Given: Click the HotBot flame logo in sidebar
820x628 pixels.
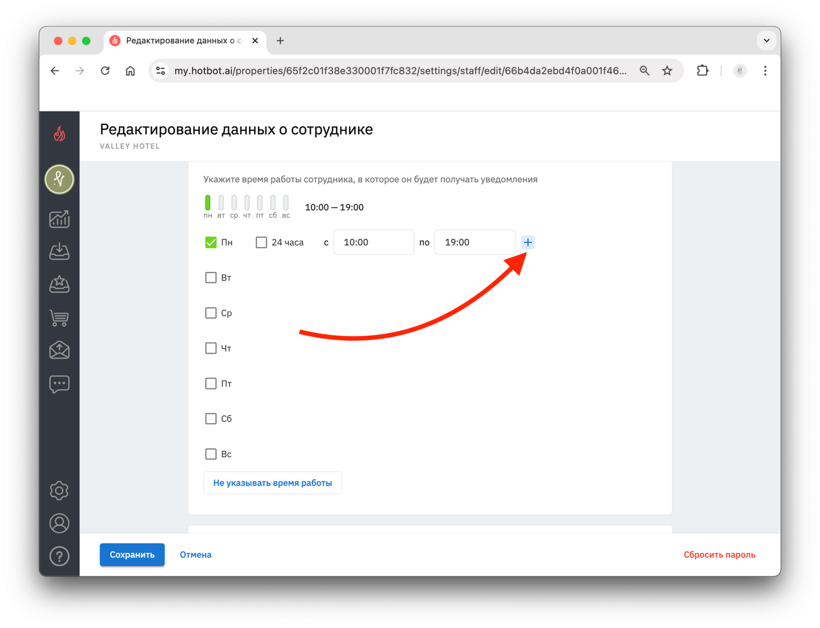Looking at the screenshot, I should click(x=59, y=133).
